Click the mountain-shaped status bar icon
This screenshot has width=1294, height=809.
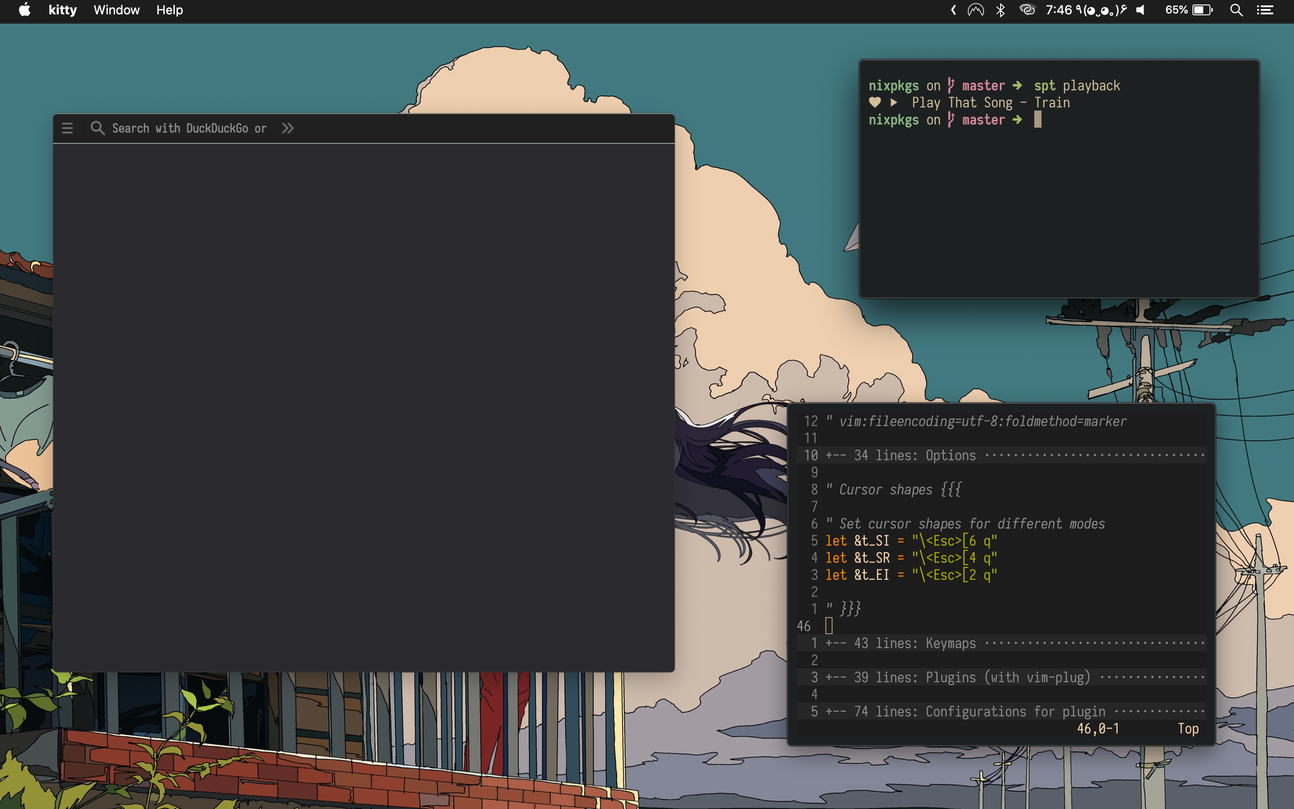coord(975,9)
